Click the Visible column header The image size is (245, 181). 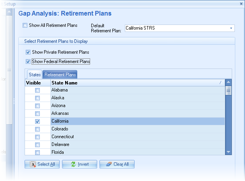(37, 83)
